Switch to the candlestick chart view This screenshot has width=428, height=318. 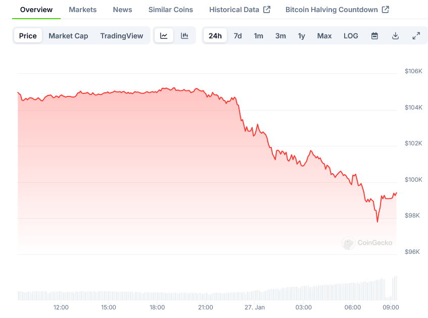[x=184, y=36]
